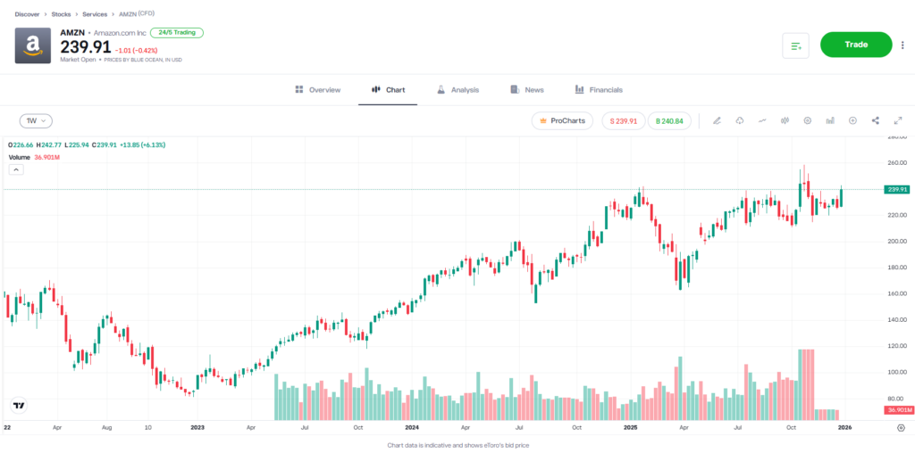The image size is (915, 453).
Task: Open ProCharts advanced view
Action: 562,120
